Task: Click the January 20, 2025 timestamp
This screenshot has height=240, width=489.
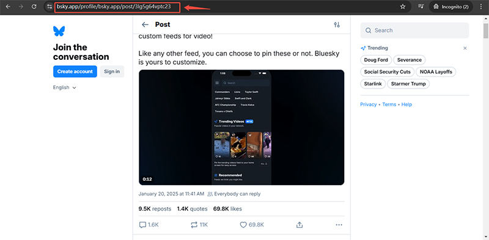Action: pos(171,194)
